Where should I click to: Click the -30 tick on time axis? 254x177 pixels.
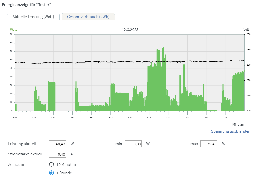pos(130,117)
